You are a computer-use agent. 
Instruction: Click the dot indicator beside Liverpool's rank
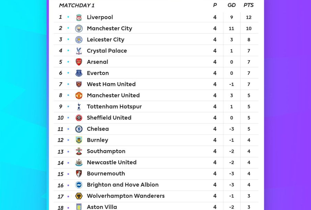pos(68,17)
